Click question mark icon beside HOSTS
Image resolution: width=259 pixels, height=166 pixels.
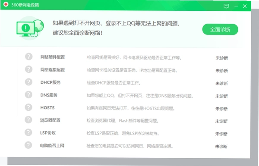tap(28, 107)
